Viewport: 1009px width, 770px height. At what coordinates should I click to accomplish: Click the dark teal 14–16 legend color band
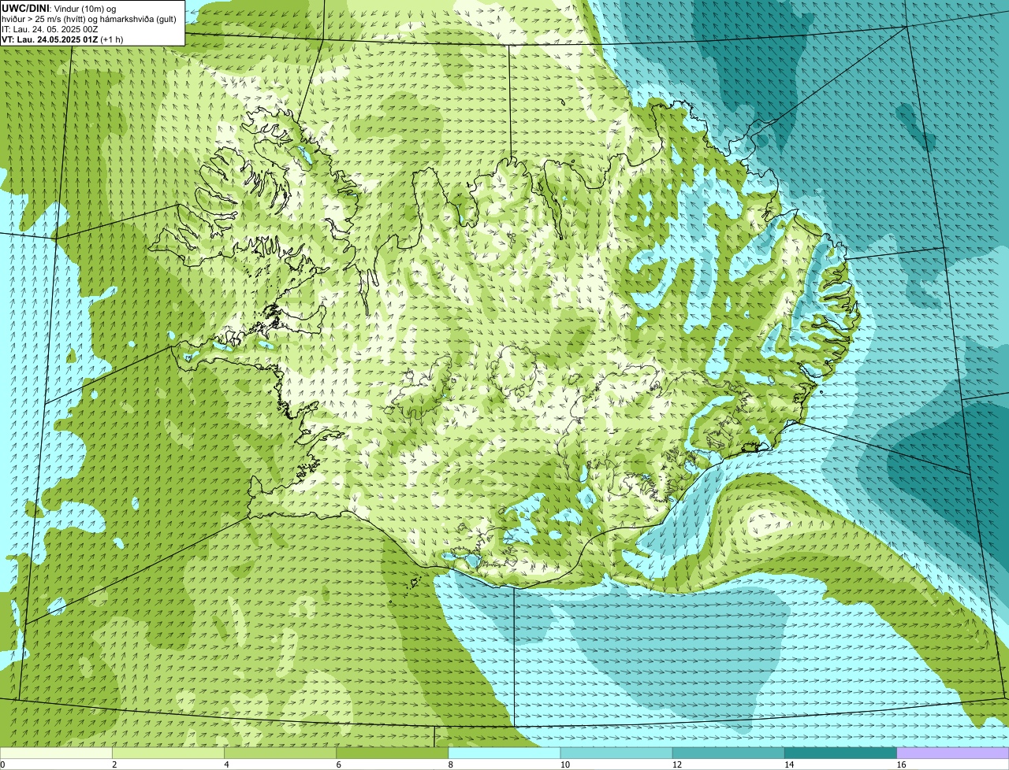pos(841,753)
